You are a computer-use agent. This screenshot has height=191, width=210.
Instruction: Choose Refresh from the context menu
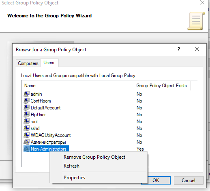[71, 166]
